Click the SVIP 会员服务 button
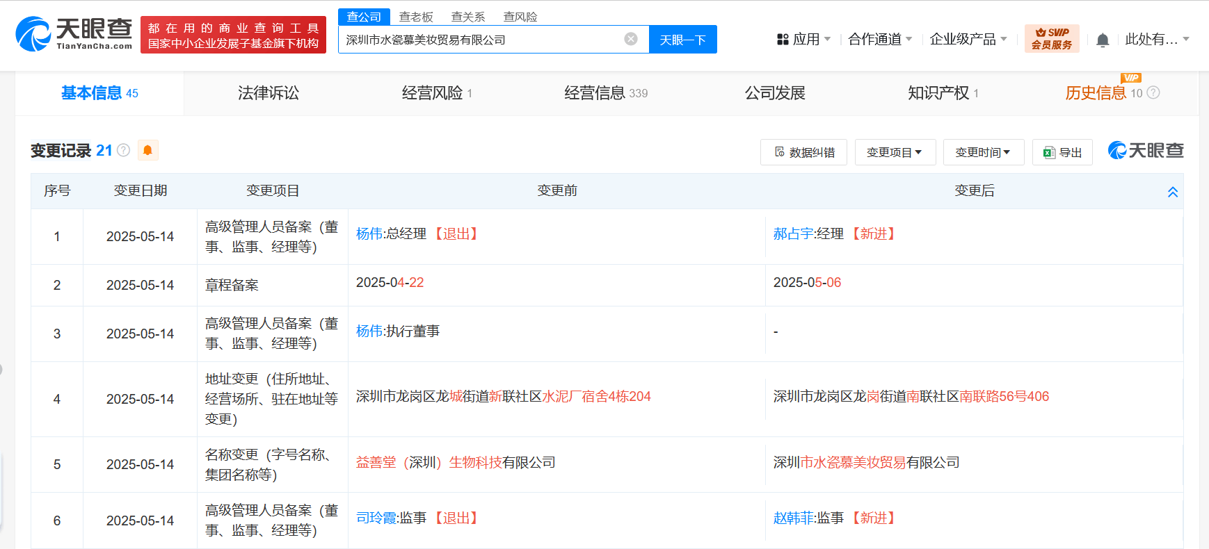1209x549 pixels. pos(1052,39)
